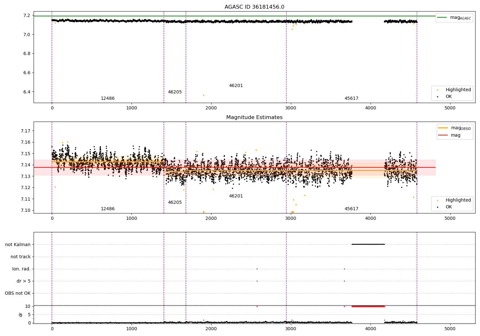Click obsid 45617 label in Magnitude Estimates plot
The height and width of the screenshot is (336, 480).
(x=351, y=209)
